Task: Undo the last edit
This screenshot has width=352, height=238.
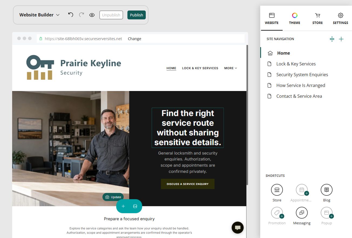Action: tap(71, 15)
